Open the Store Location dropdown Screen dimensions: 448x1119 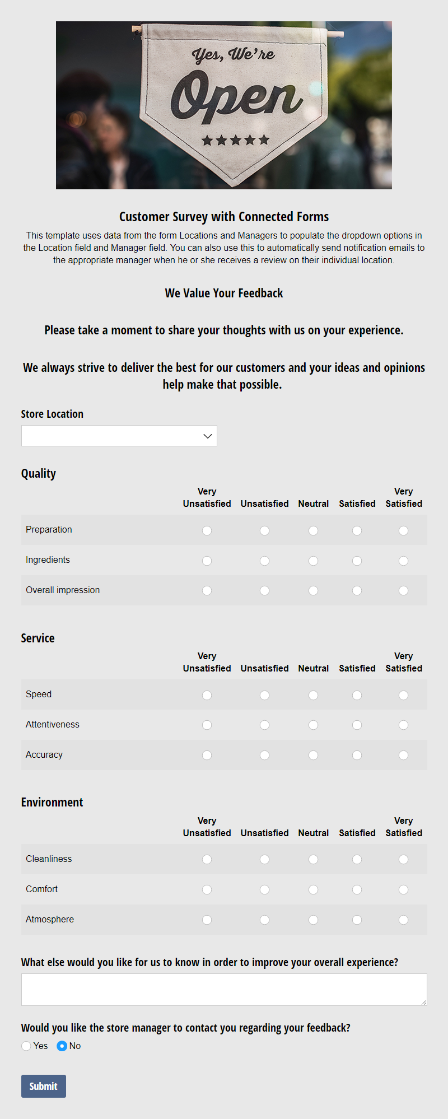[119, 435]
